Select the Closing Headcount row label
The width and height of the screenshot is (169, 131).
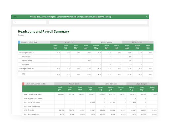[x=26, y=69]
